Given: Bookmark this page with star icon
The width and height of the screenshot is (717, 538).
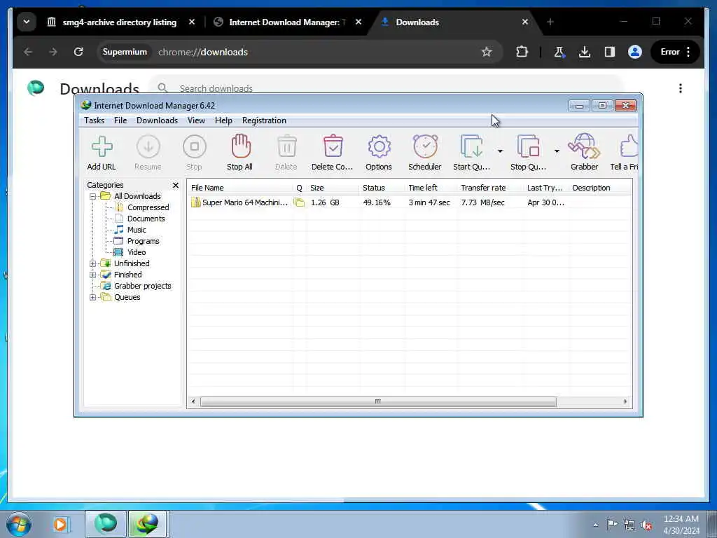Looking at the screenshot, I should click(x=487, y=52).
